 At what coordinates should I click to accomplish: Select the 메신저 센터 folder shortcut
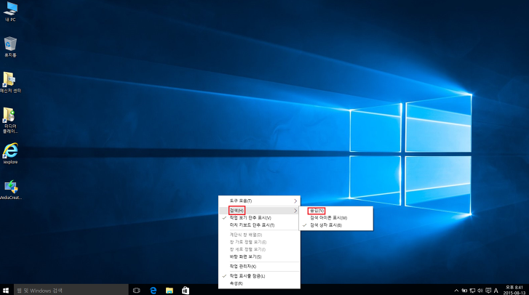click(10, 82)
